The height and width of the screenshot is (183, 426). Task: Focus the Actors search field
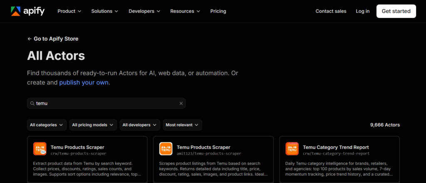tap(106, 103)
